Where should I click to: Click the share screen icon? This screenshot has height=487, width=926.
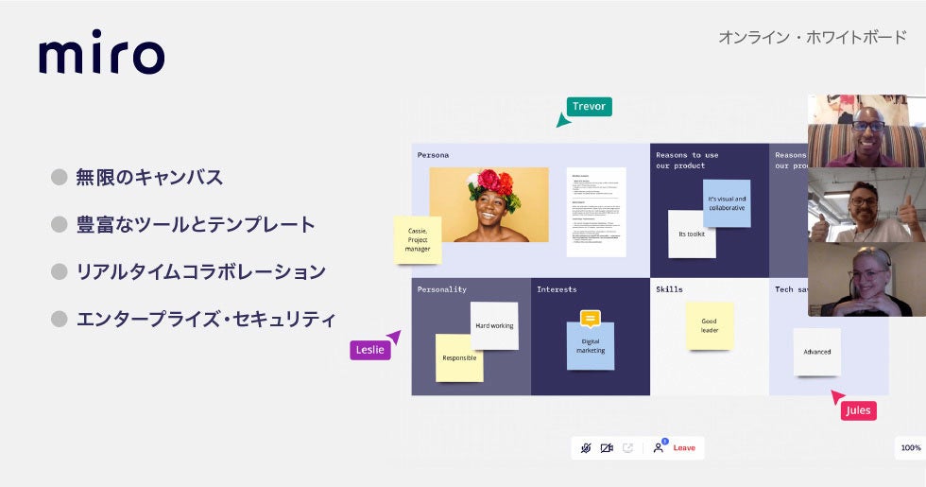coord(627,448)
